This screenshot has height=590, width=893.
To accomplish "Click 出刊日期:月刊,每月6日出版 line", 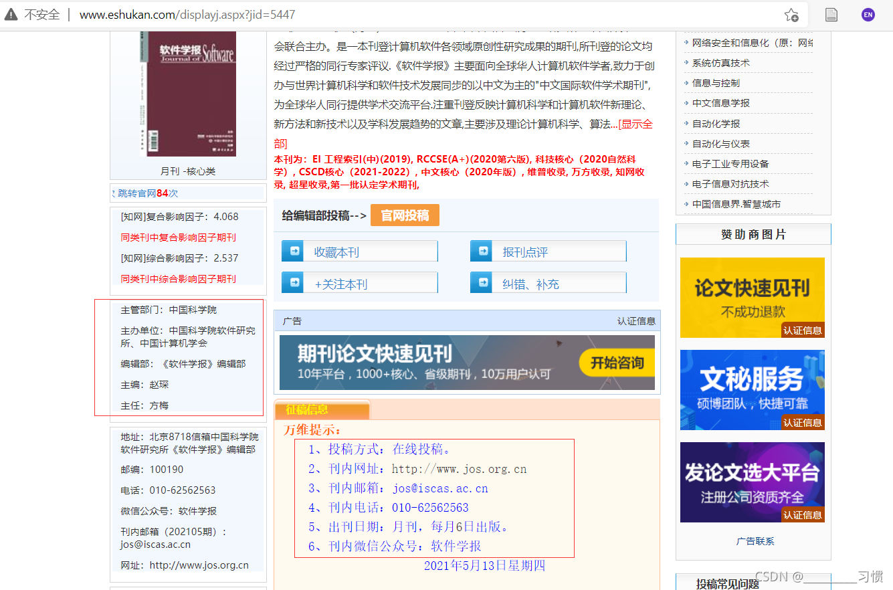I will [x=409, y=527].
